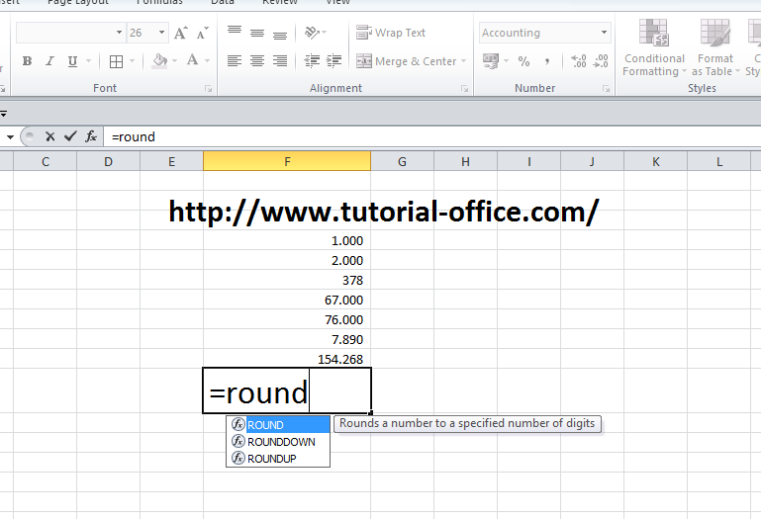Screen dimensions: 761x519
Task: Click cell containing 7.890
Action: pyautogui.click(x=287, y=339)
